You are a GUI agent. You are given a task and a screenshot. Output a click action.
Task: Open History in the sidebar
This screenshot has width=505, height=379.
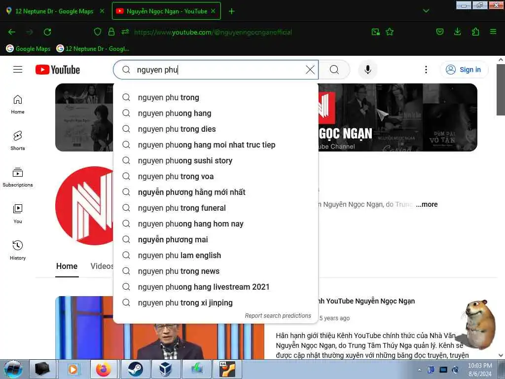point(18,250)
